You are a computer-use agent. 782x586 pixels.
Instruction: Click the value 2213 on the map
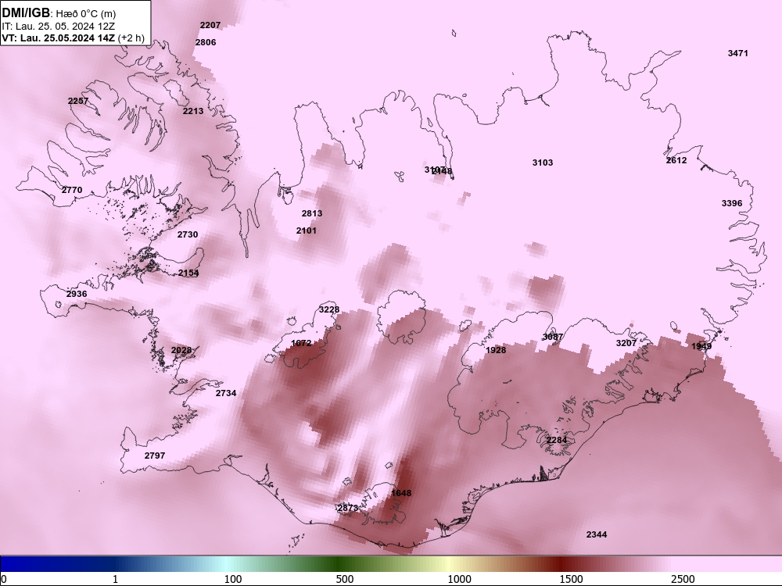click(x=193, y=111)
